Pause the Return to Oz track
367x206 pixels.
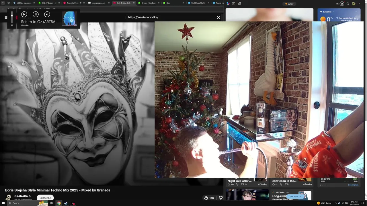pos(36,14)
